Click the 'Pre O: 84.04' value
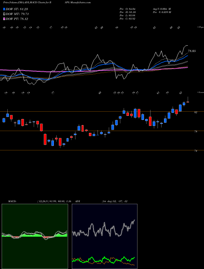This screenshot has height=269, width=204. click(128, 9)
